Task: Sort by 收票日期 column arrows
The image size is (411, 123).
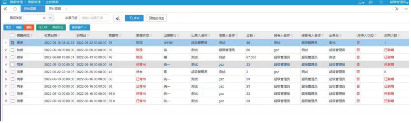Action: click(59, 35)
